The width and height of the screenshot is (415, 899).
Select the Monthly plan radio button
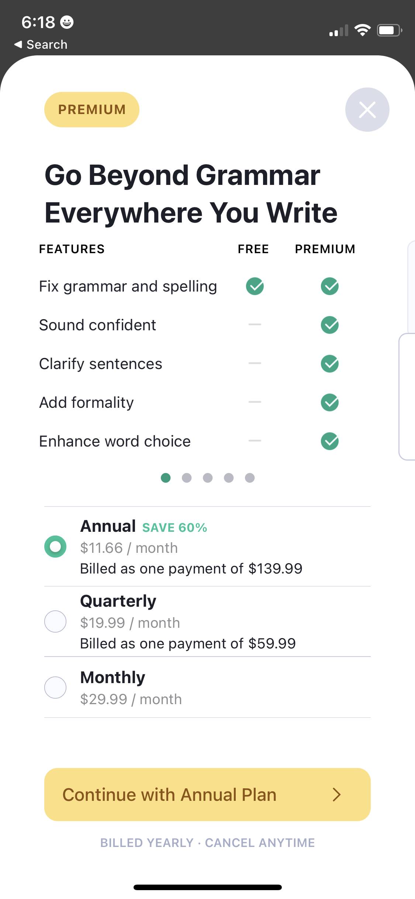point(55,687)
